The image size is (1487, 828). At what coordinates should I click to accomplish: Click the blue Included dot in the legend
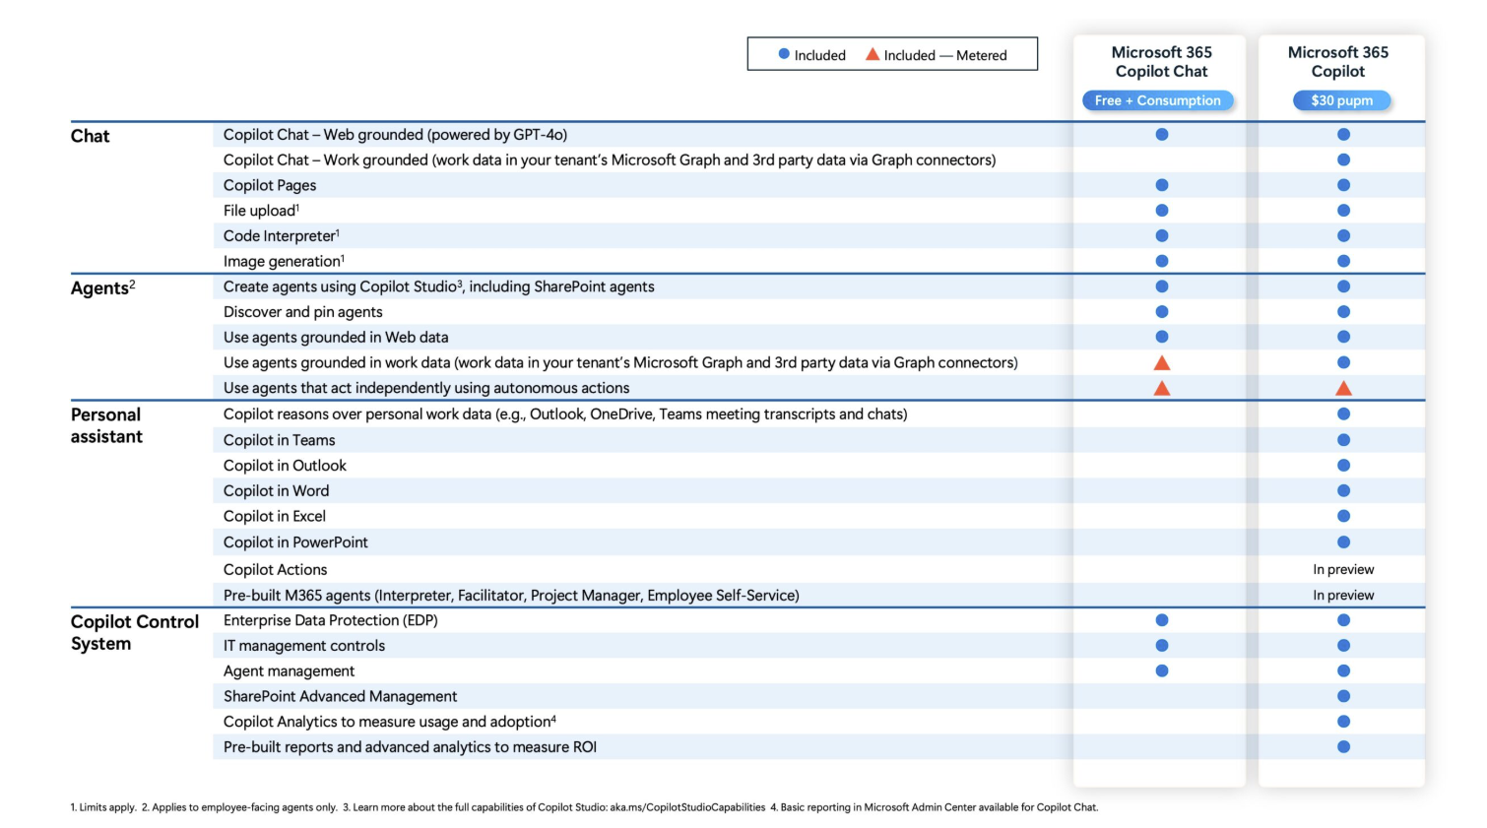click(784, 54)
